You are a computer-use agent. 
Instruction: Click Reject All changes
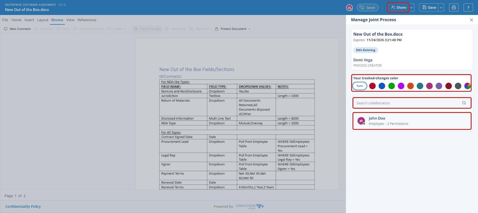pyautogui.click(x=199, y=29)
